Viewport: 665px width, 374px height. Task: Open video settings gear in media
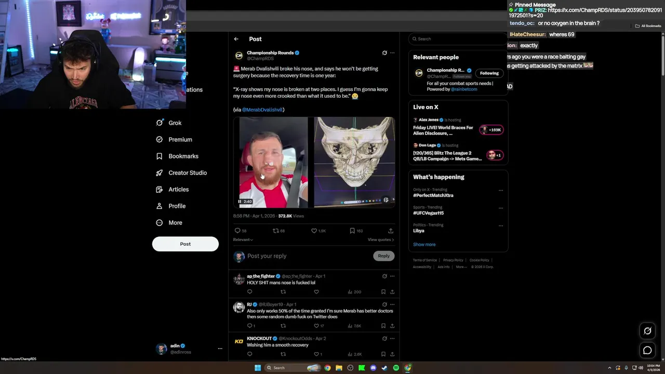(x=386, y=200)
